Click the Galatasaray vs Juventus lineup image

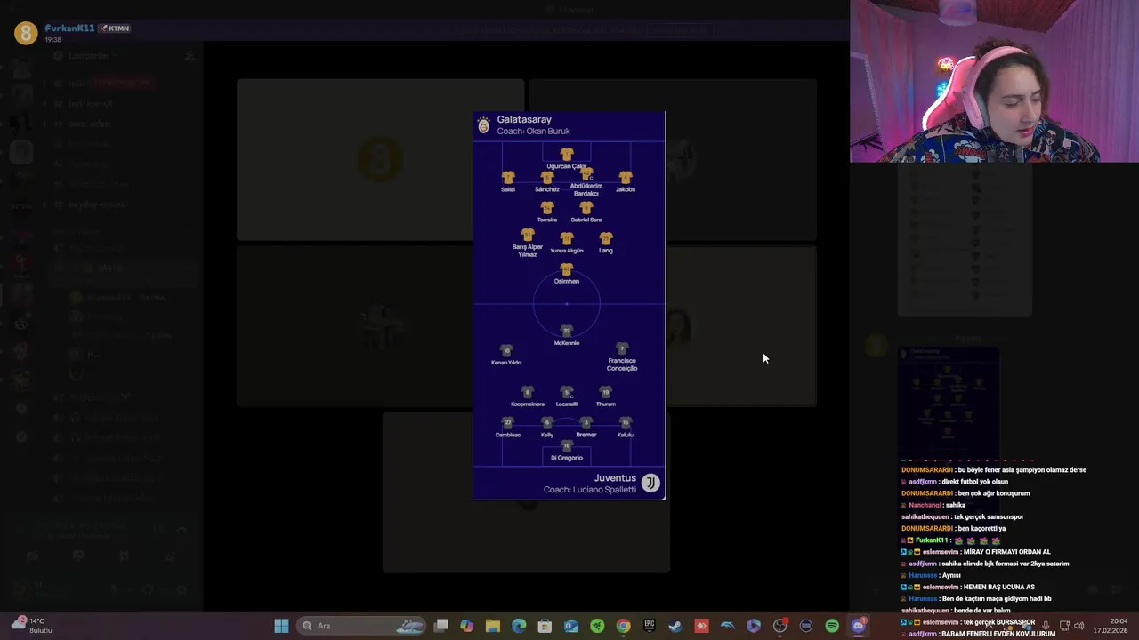pos(569,305)
